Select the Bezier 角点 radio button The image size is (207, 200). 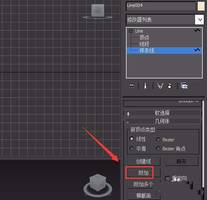coord(158,148)
